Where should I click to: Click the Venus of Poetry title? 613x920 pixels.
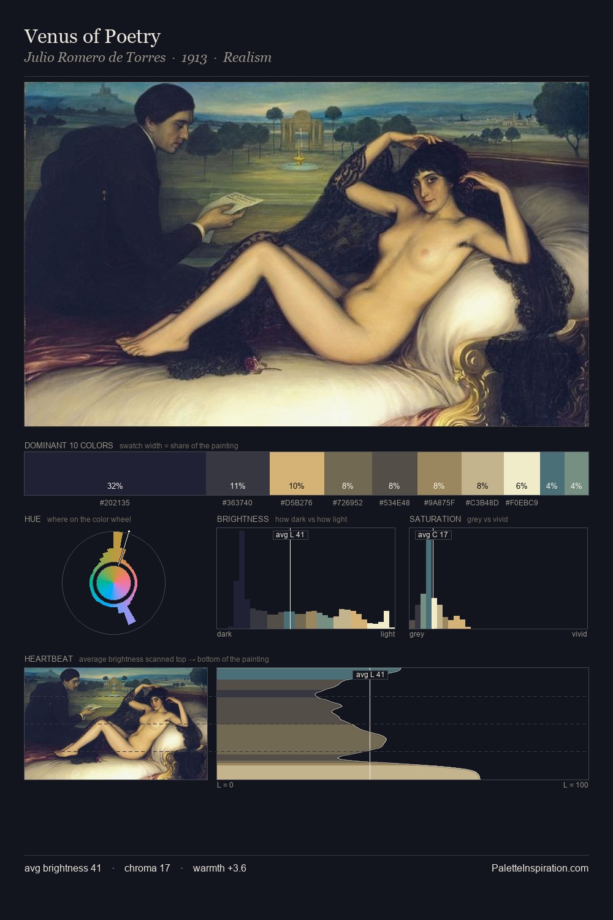coord(93,36)
